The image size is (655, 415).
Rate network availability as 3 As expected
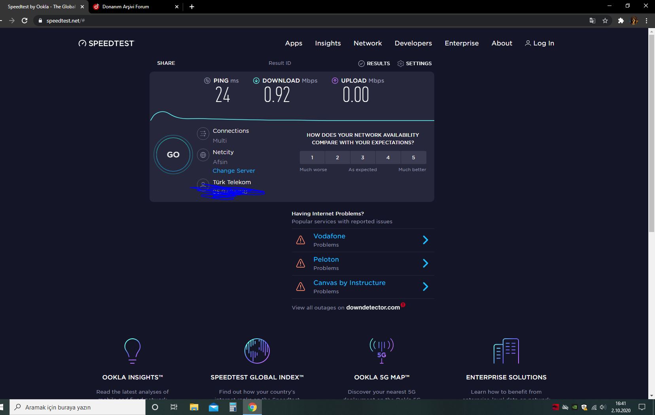tap(363, 157)
